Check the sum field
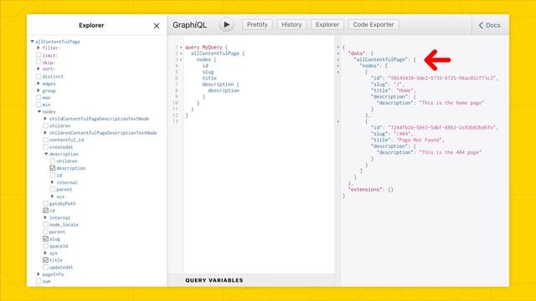 coord(39,281)
